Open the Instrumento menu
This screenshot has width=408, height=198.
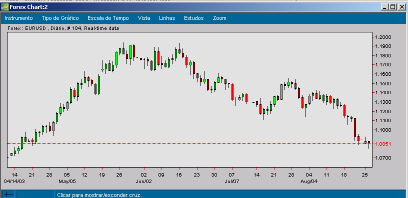tap(18, 18)
